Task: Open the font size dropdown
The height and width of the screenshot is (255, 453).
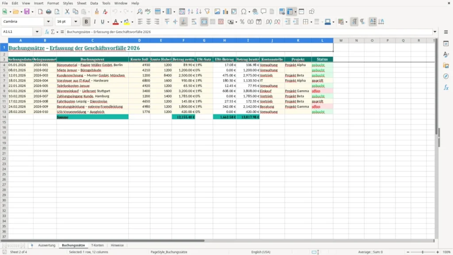Action: [x=76, y=22]
